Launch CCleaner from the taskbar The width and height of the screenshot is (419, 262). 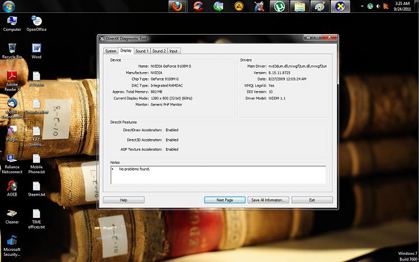point(198,6)
